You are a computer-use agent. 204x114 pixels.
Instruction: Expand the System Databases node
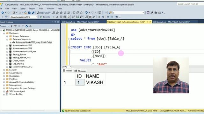7,36
